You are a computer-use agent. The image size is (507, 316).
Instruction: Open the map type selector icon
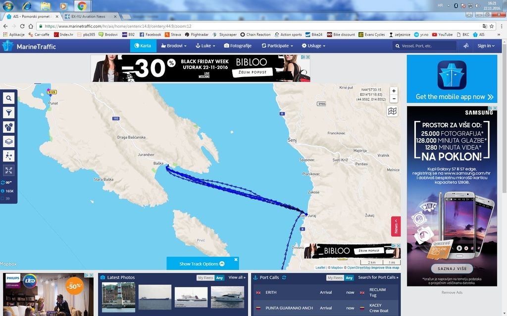coord(392,111)
